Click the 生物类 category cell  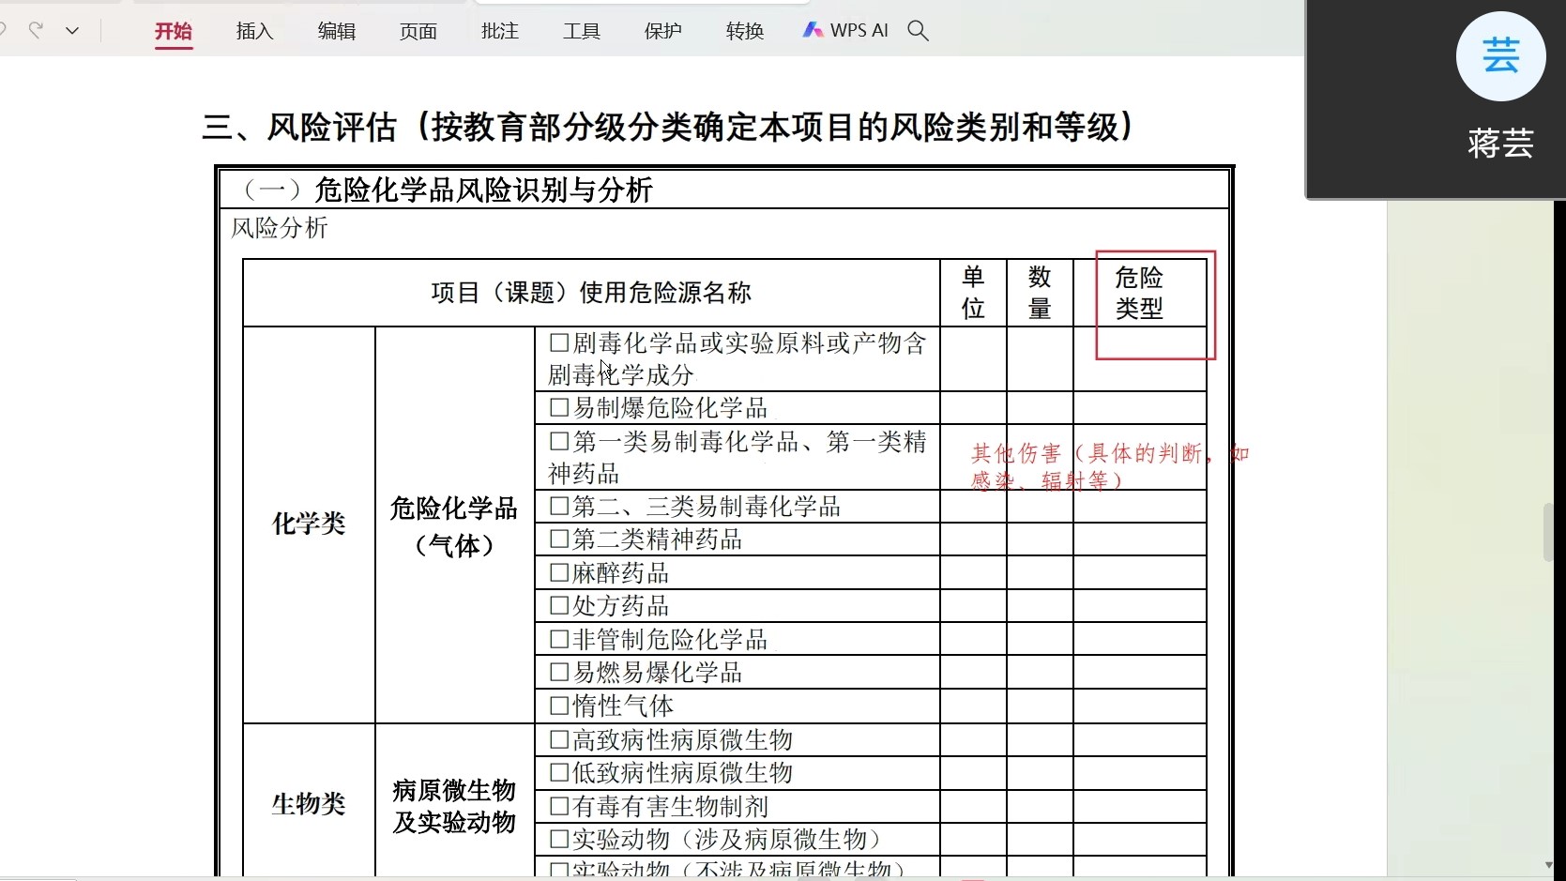click(x=309, y=804)
